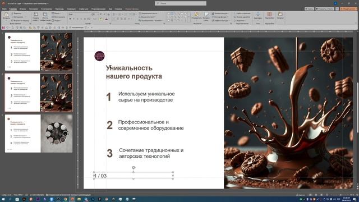Click the Format Painter (Формат по образцу) tool
Screen dimensions: 359x202
pos(20,20)
